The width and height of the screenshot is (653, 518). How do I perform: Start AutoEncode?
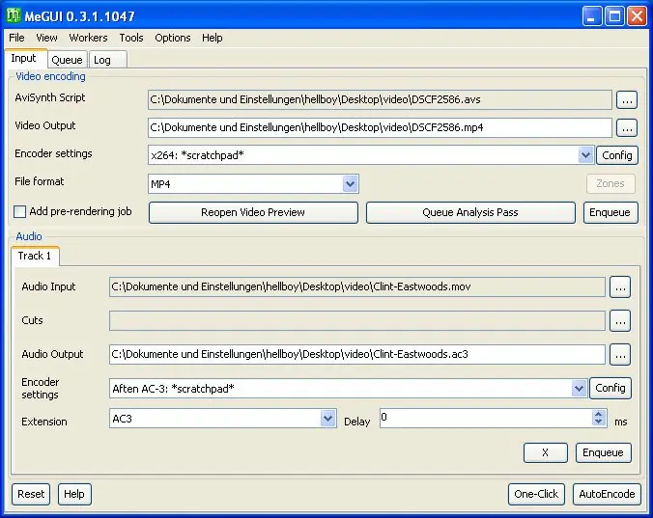[x=607, y=494]
